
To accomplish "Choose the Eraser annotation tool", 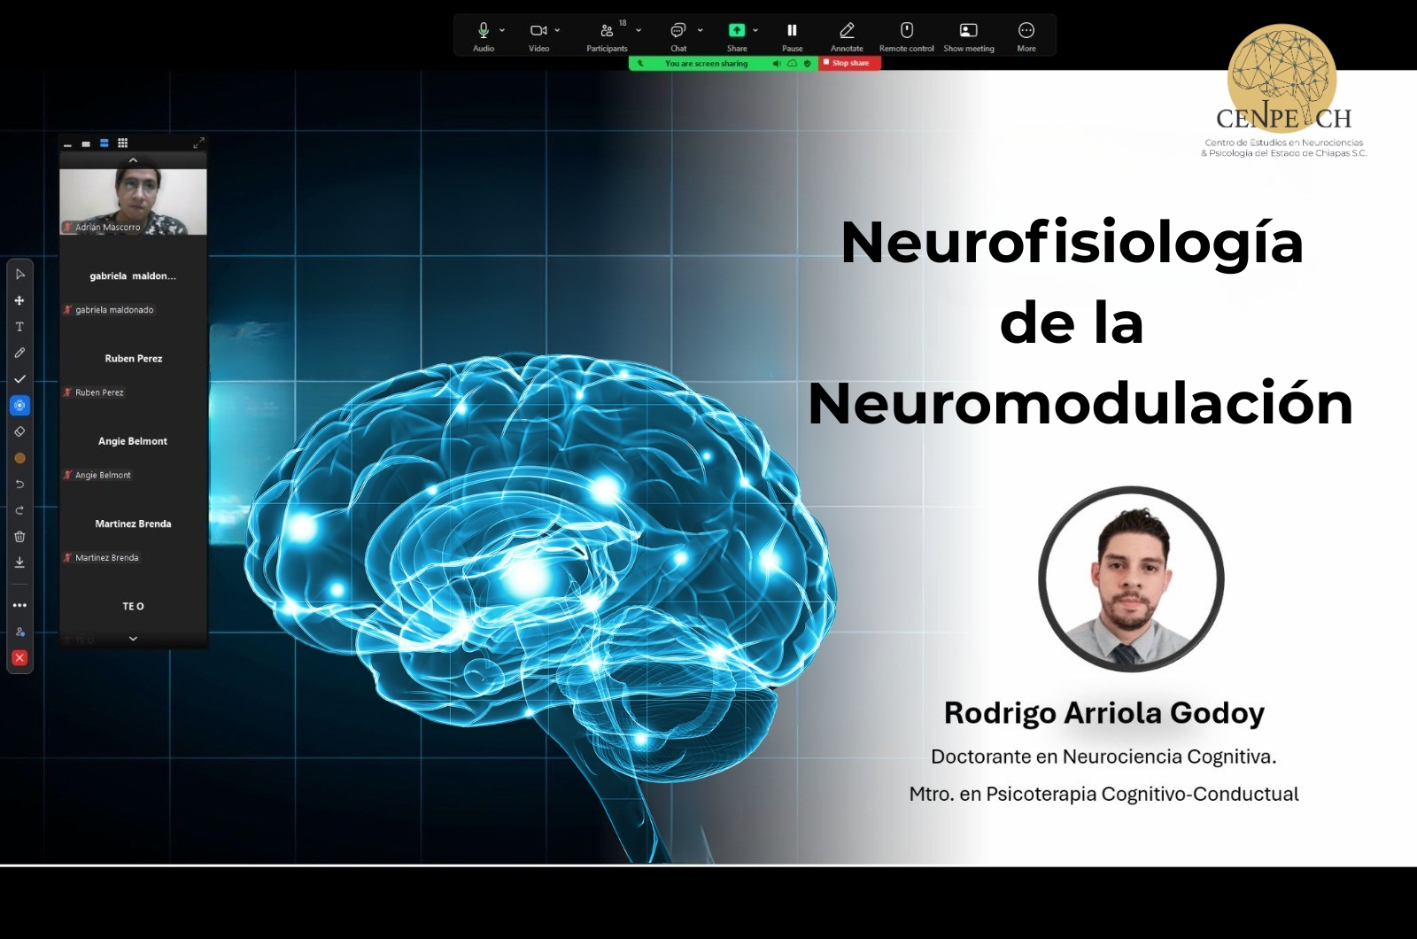I will point(19,431).
